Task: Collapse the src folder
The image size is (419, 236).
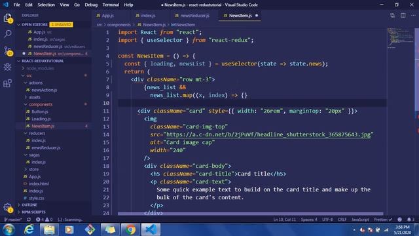Action: (29, 75)
